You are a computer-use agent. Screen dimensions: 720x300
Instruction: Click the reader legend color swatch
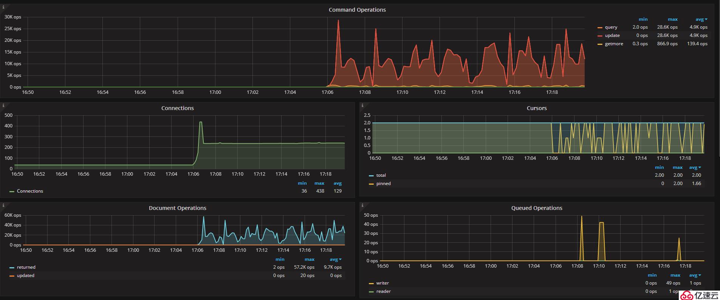coord(371,292)
